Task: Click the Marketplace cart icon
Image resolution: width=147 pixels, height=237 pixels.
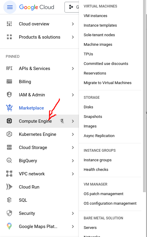Action: pos(9,108)
